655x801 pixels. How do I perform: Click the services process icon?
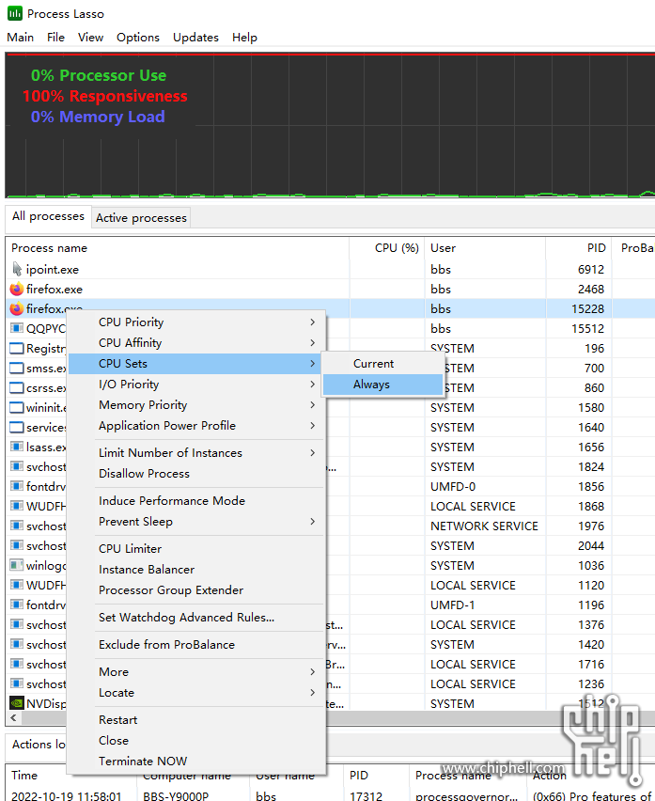point(17,427)
